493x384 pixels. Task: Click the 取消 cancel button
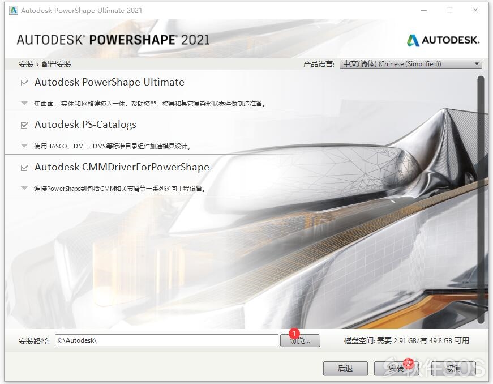pyautogui.click(x=453, y=368)
